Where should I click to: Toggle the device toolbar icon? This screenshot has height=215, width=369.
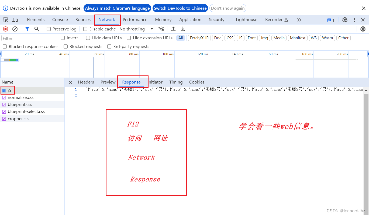coord(15,20)
